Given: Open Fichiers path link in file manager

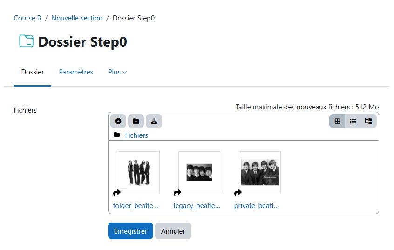Looking at the screenshot, I should pos(136,135).
